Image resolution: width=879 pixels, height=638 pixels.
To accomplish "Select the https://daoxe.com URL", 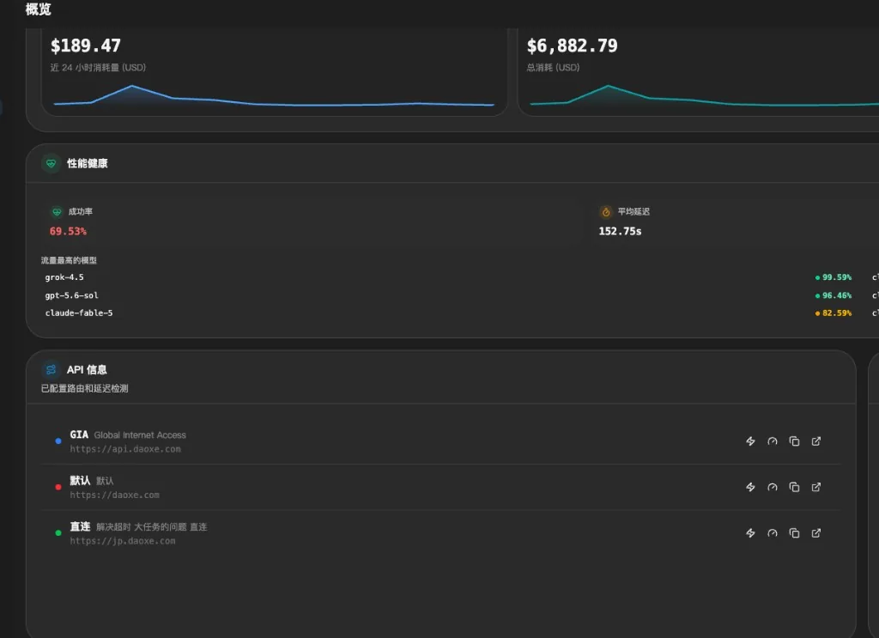I will [x=114, y=495].
